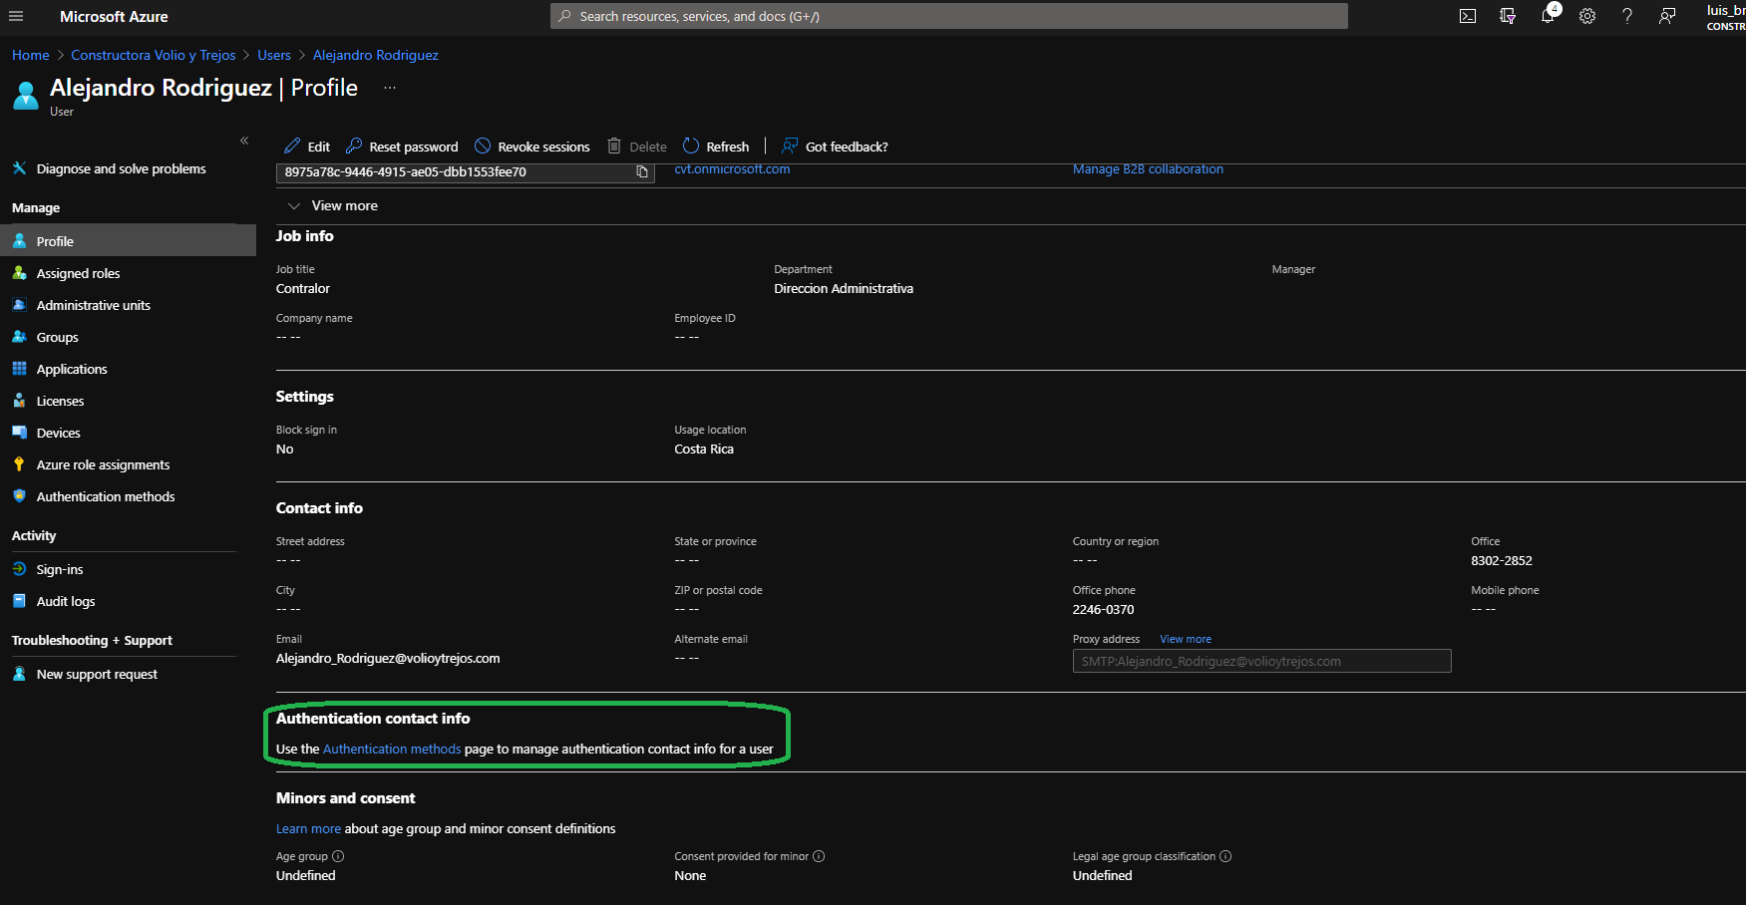The image size is (1746, 905).
Task: Select usage location Costa Rica
Action: coord(704,449)
